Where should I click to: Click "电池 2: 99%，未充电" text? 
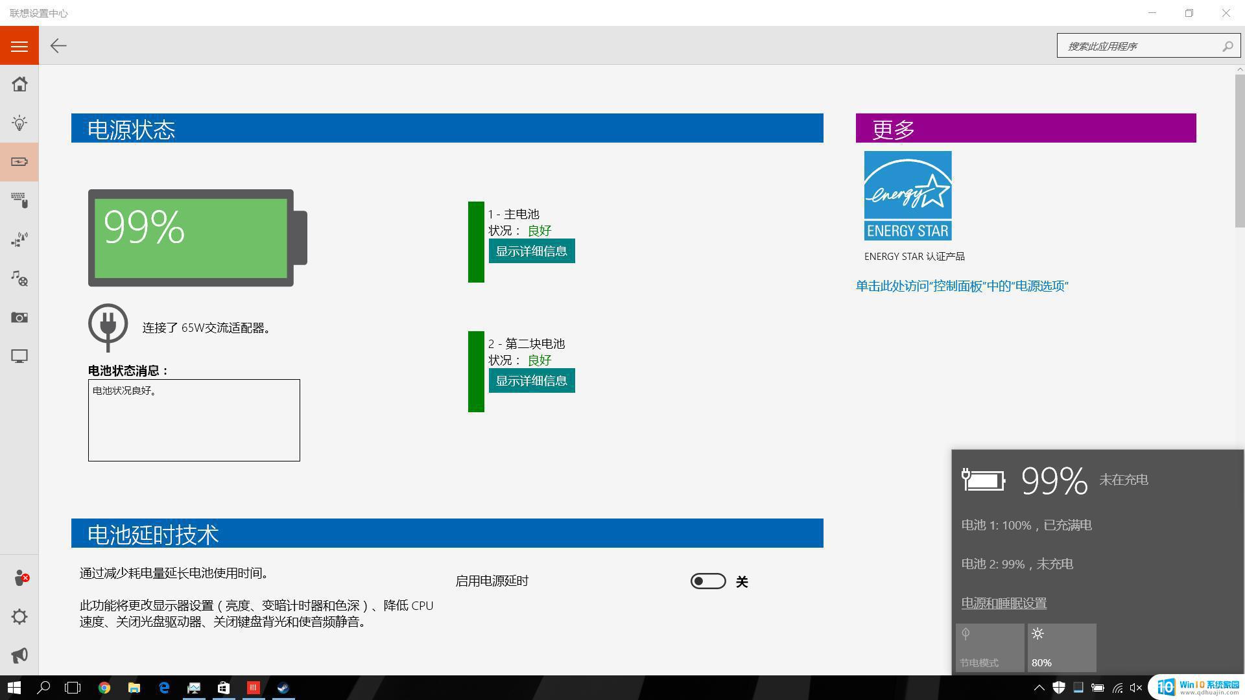pos(1017,564)
